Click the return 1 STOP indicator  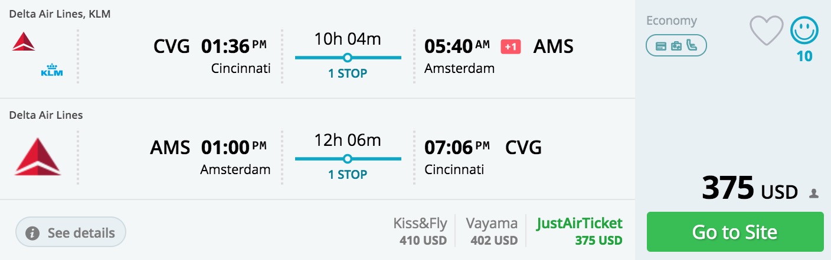(x=348, y=175)
